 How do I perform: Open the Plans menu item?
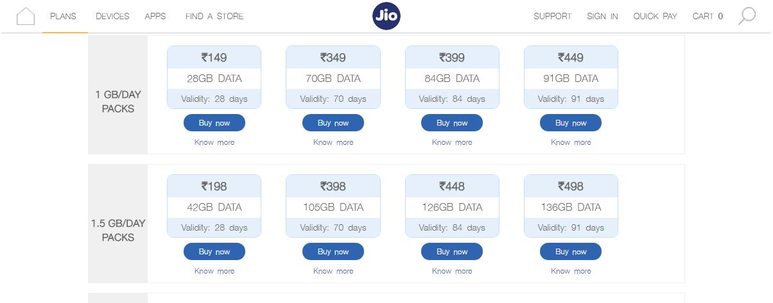[63, 16]
